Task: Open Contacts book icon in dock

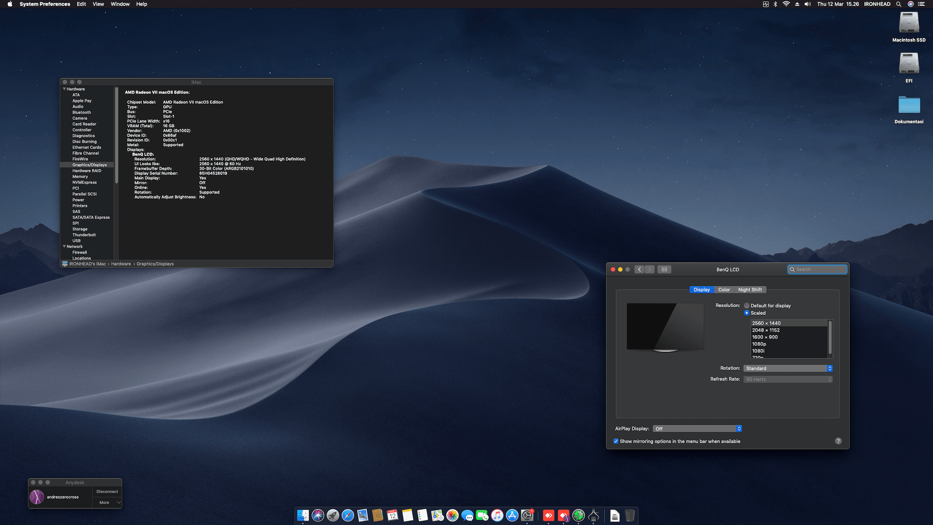Action: tap(378, 515)
